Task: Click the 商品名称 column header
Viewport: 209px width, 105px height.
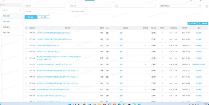Action: point(67,28)
